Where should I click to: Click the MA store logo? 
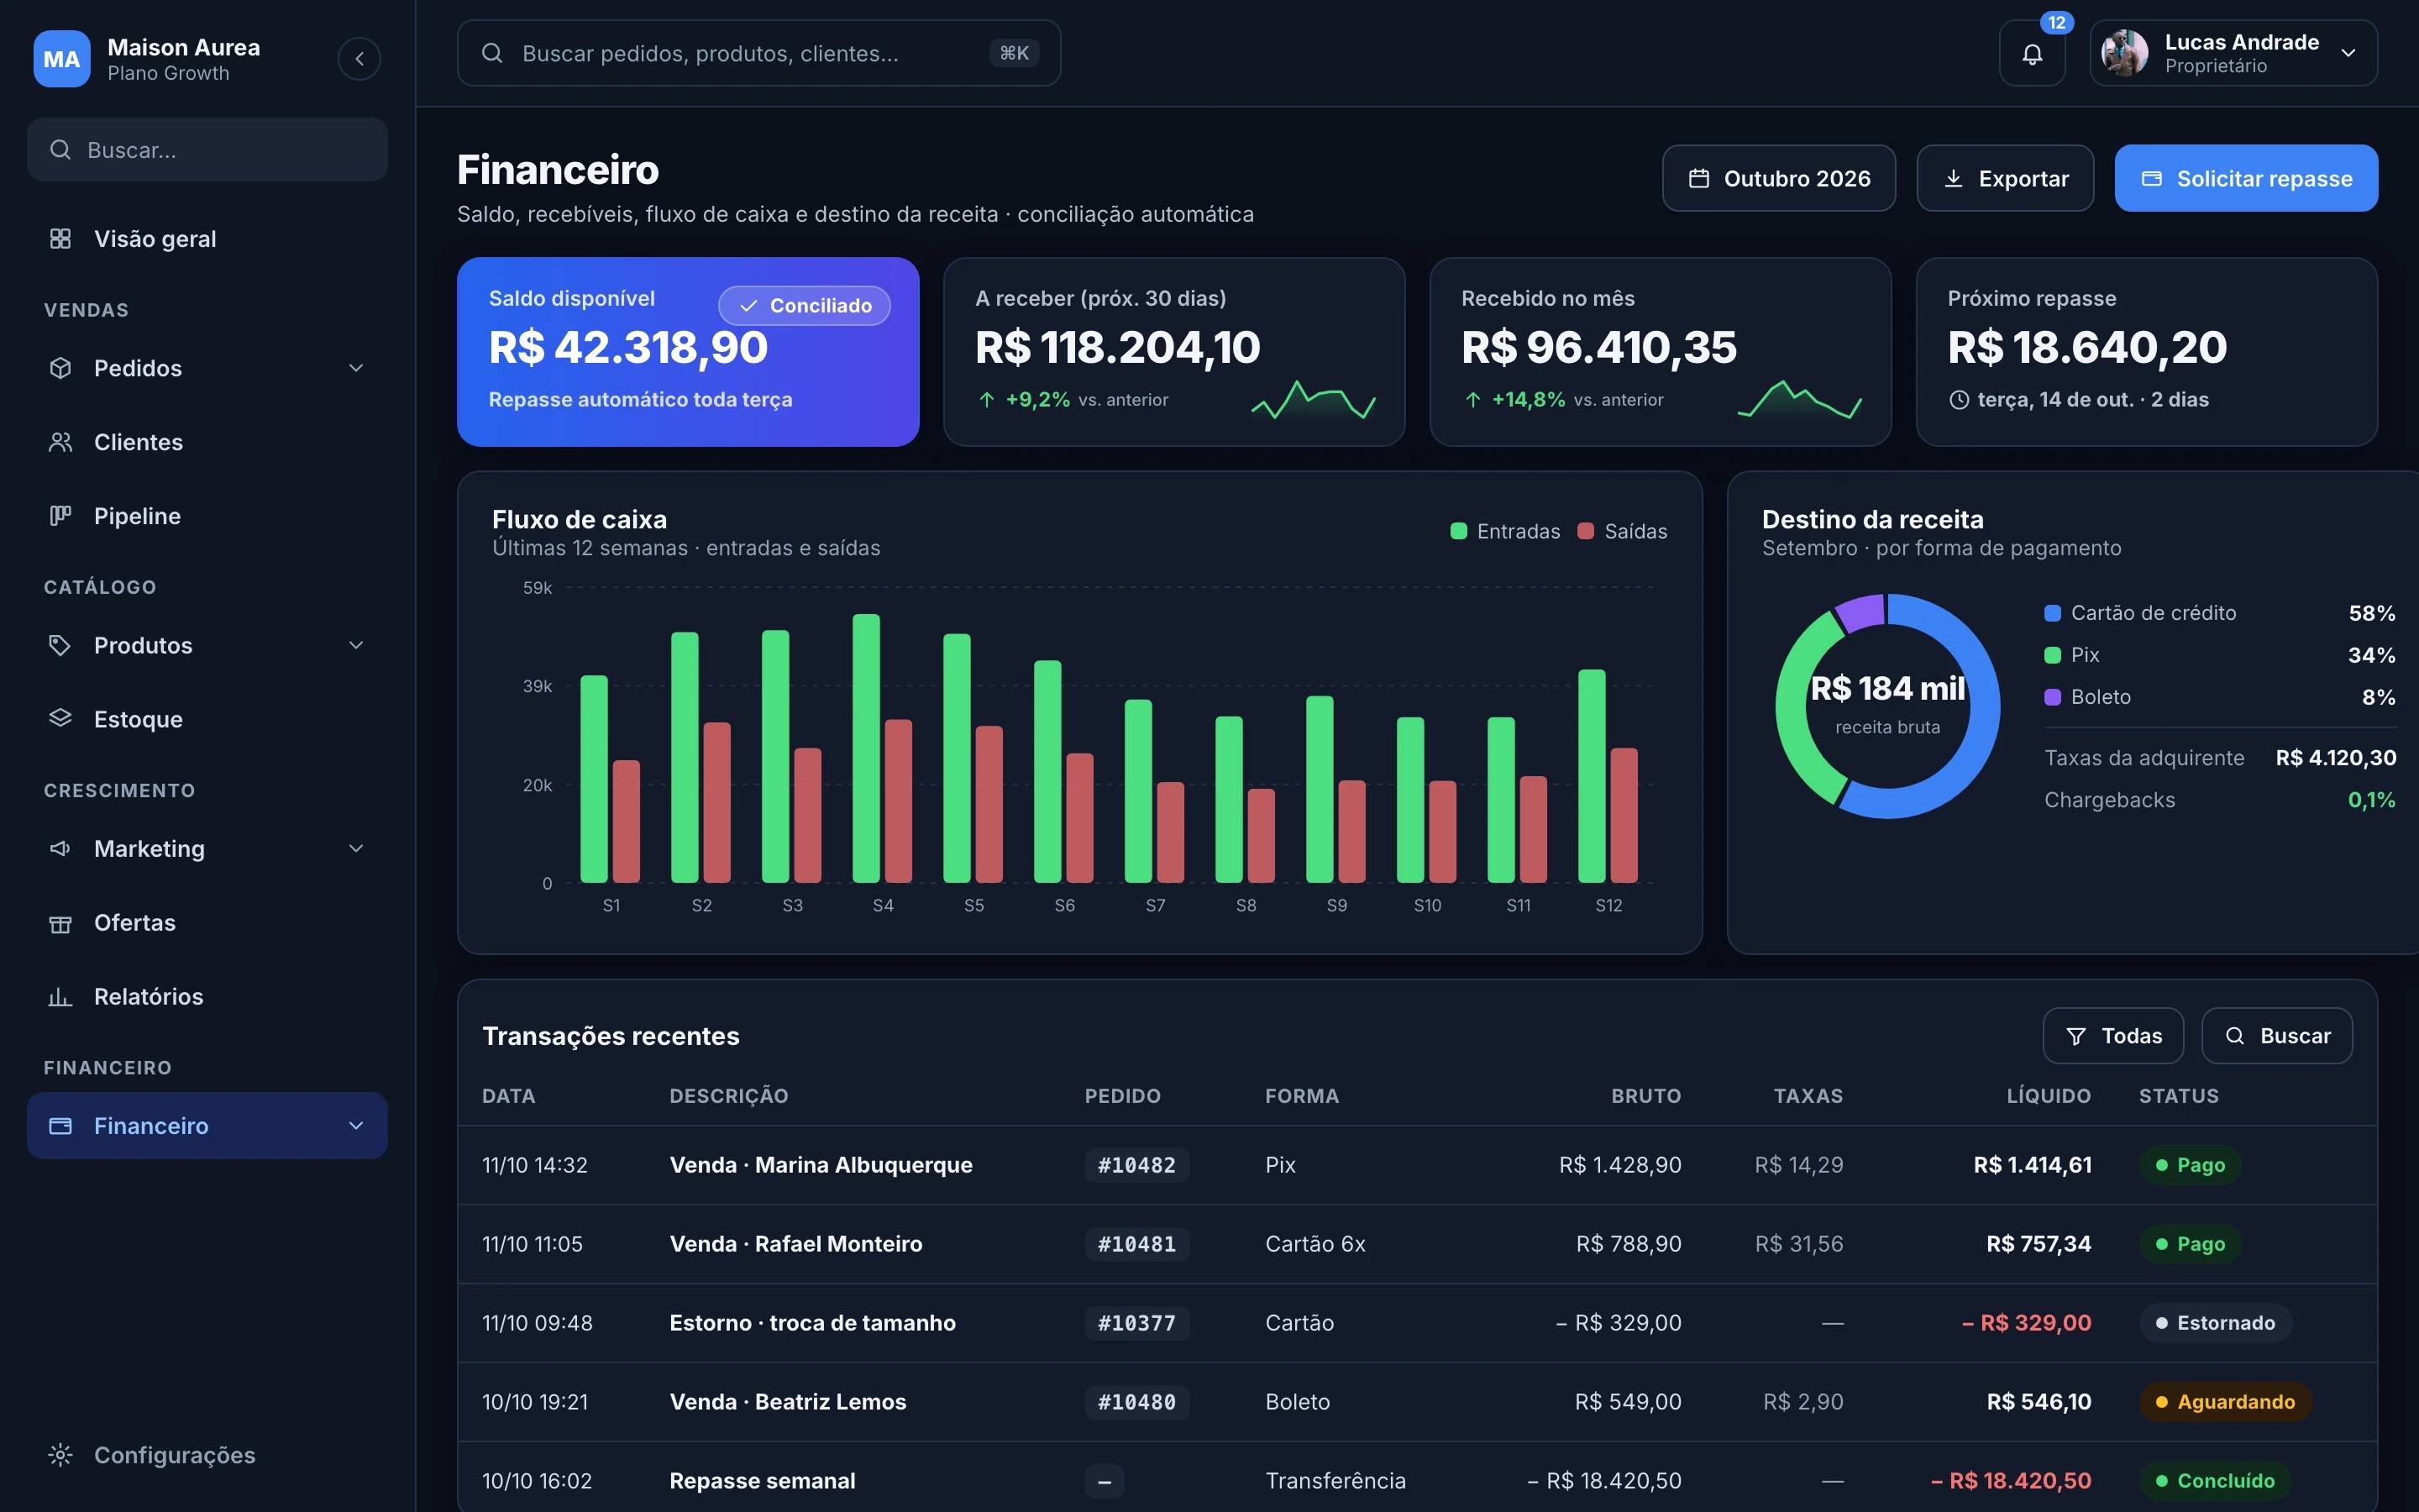click(x=62, y=59)
